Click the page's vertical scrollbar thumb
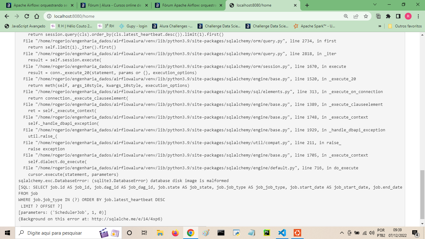The width and height of the screenshot is (425, 239). pos(422,194)
